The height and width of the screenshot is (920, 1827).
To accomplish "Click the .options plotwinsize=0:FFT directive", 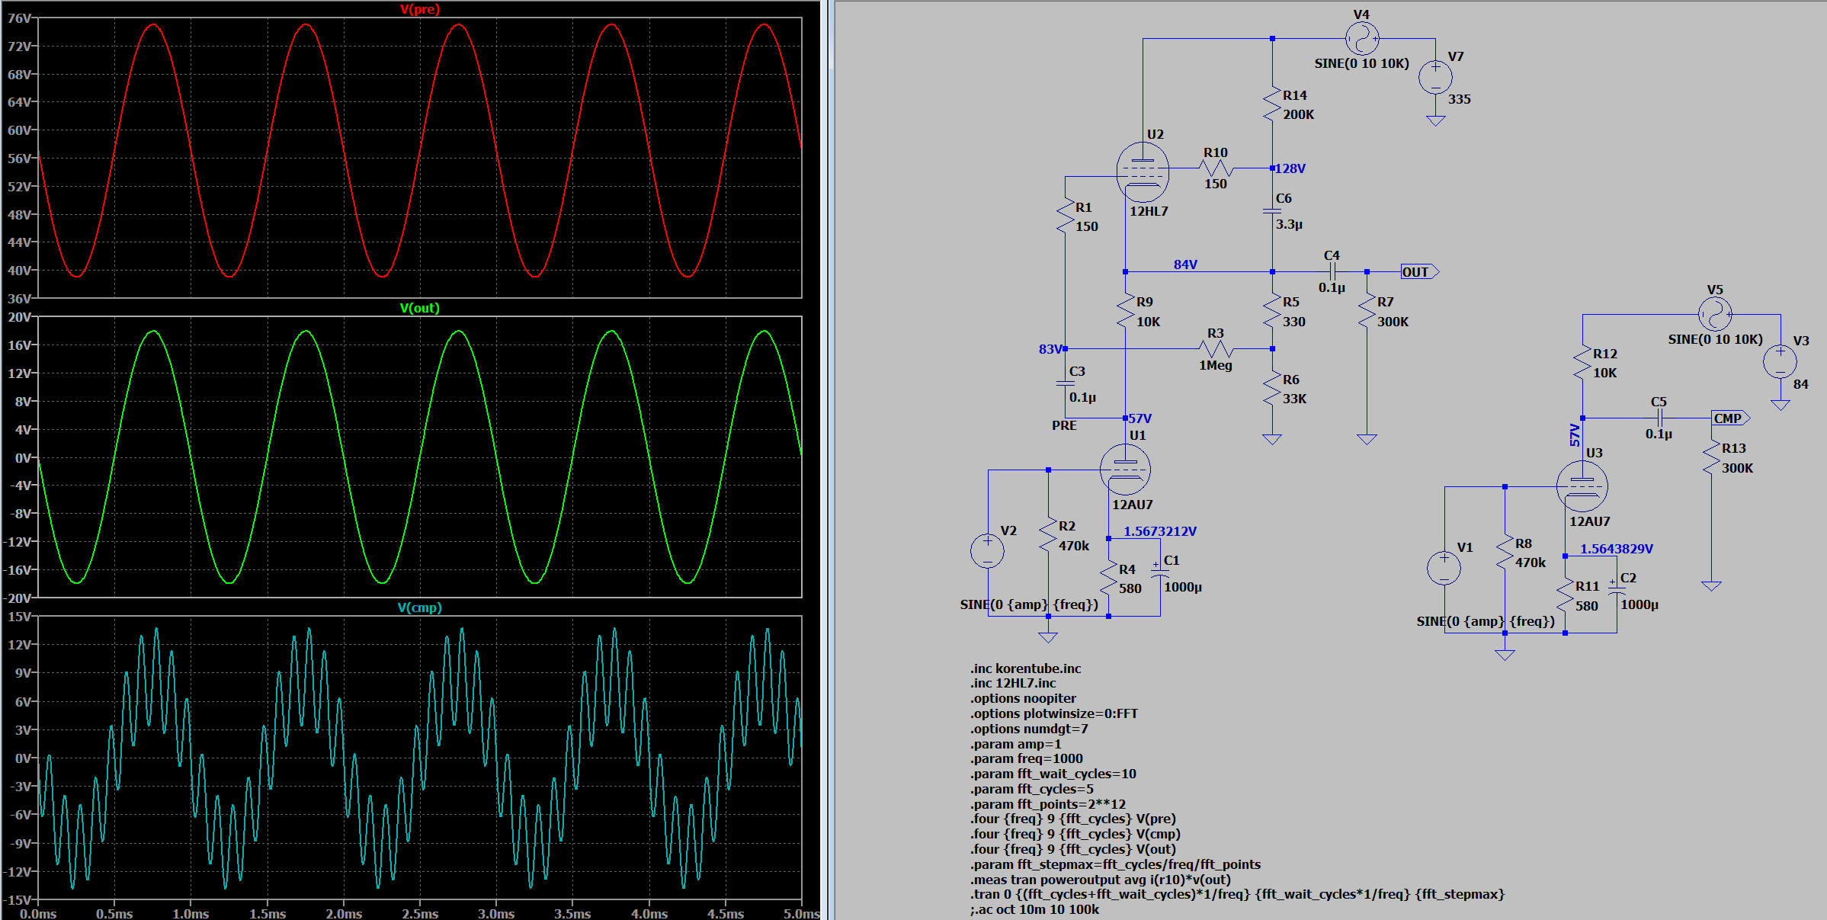I will (1054, 713).
